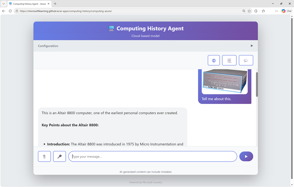Click the site info lock icon
This screenshot has height=187, width=294.
[17, 11]
